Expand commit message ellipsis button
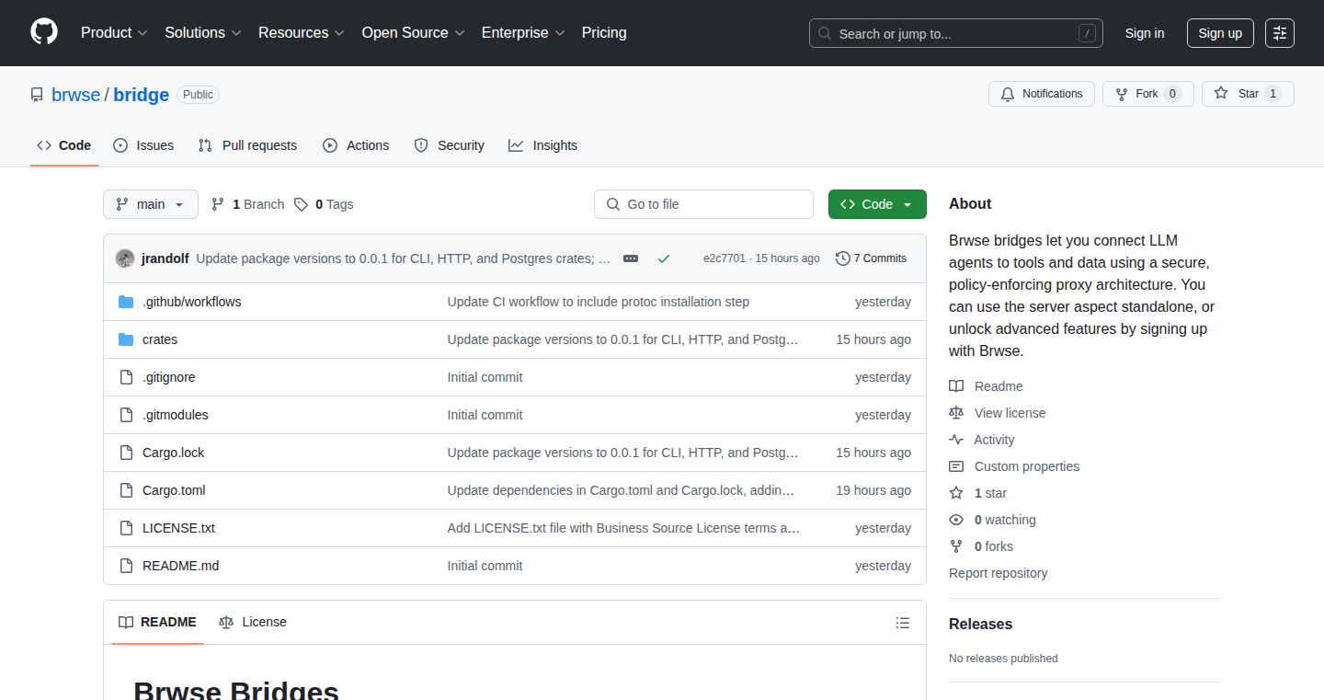 pyautogui.click(x=631, y=258)
